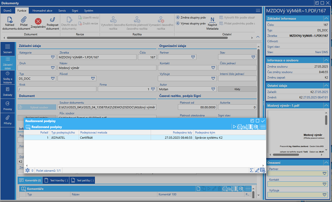332x202 pixels.
Task: Click columns icon in Realizované podpisy toolbar
Action: coord(250,127)
